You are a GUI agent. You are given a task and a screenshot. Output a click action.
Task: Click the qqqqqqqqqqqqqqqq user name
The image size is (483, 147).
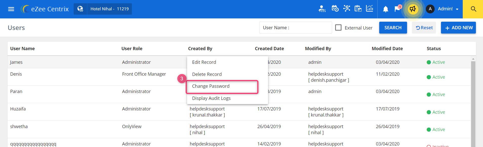click(x=33, y=144)
